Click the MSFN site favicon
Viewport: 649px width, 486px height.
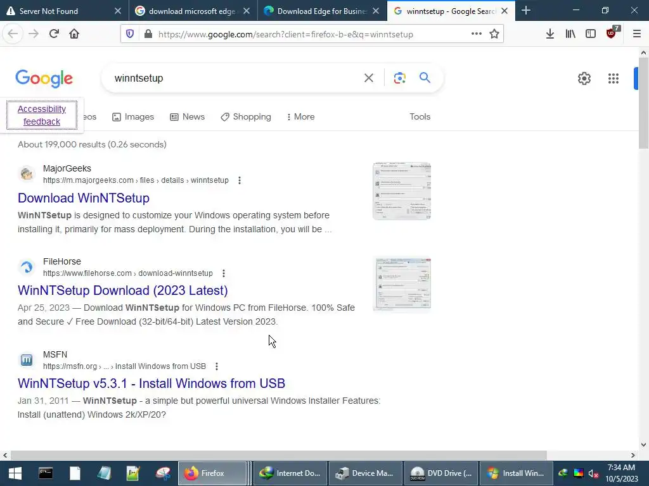pos(27,360)
